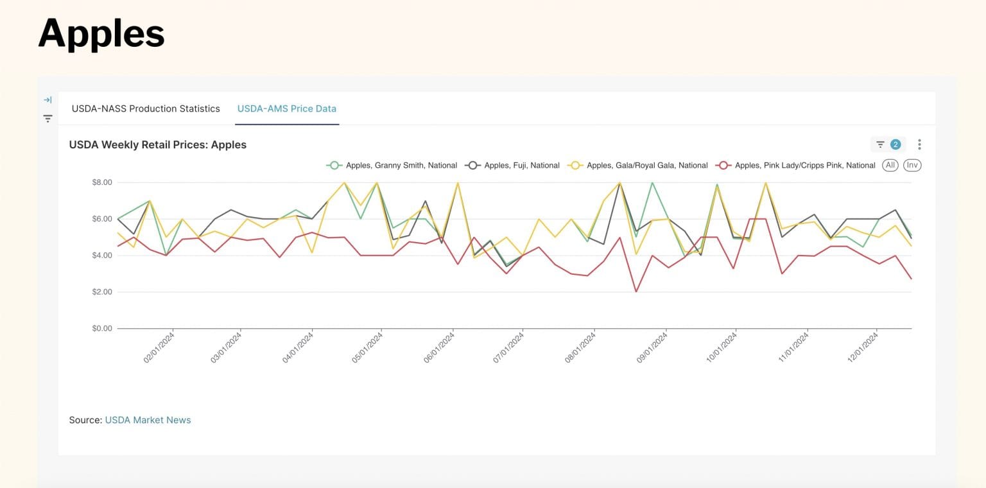986x488 pixels.
Task: Click the 06/01/2024 x-axis date label
Action: [x=440, y=347]
